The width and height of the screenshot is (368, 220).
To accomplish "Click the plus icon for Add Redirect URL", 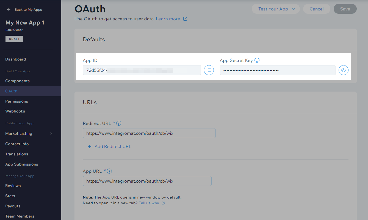I will pyautogui.click(x=89, y=147).
